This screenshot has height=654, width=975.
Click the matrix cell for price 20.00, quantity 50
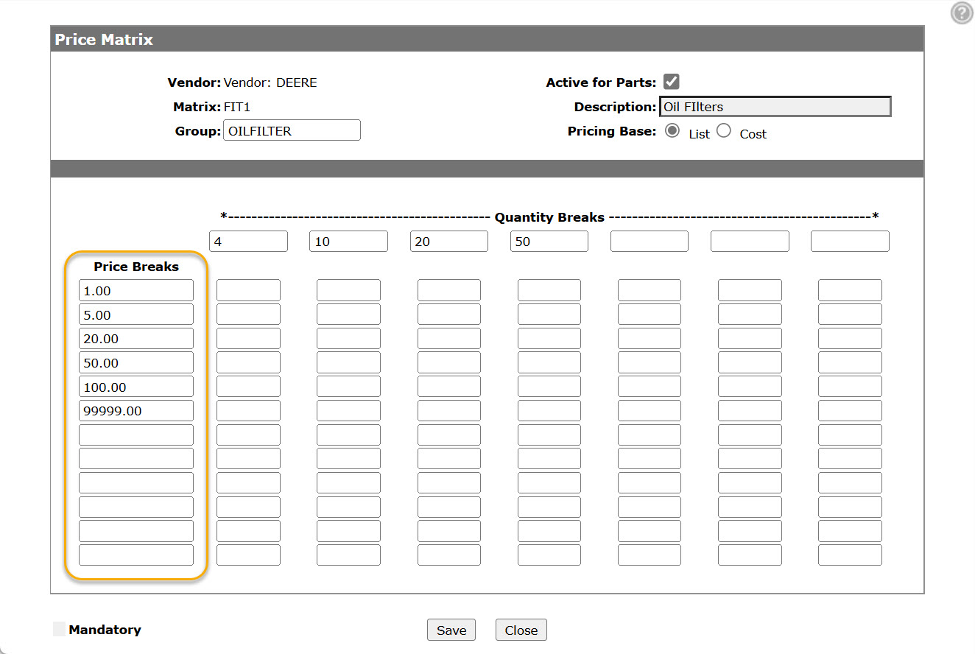coord(549,339)
